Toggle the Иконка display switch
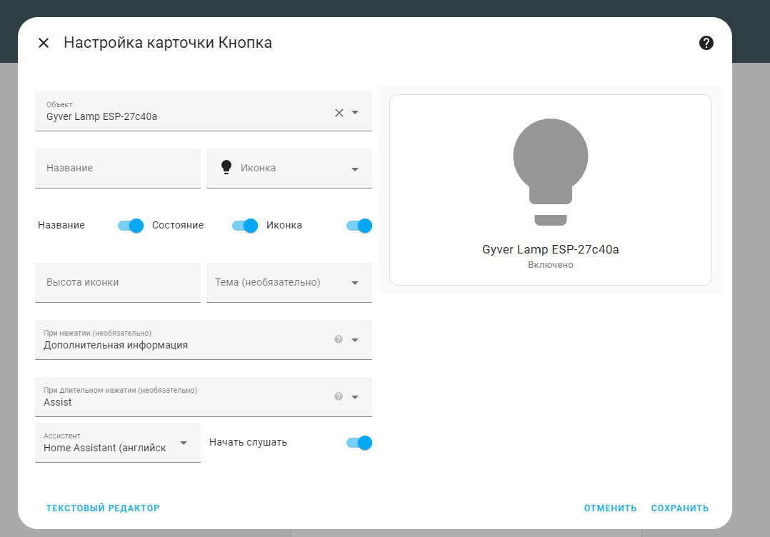 (x=359, y=225)
